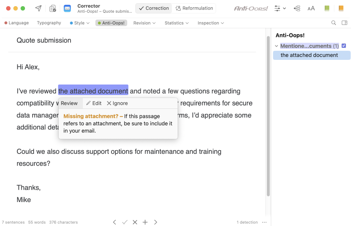Viewport: 351px width, 226px height.
Task: Toggle the Language filter
Action: click(17, 23)
